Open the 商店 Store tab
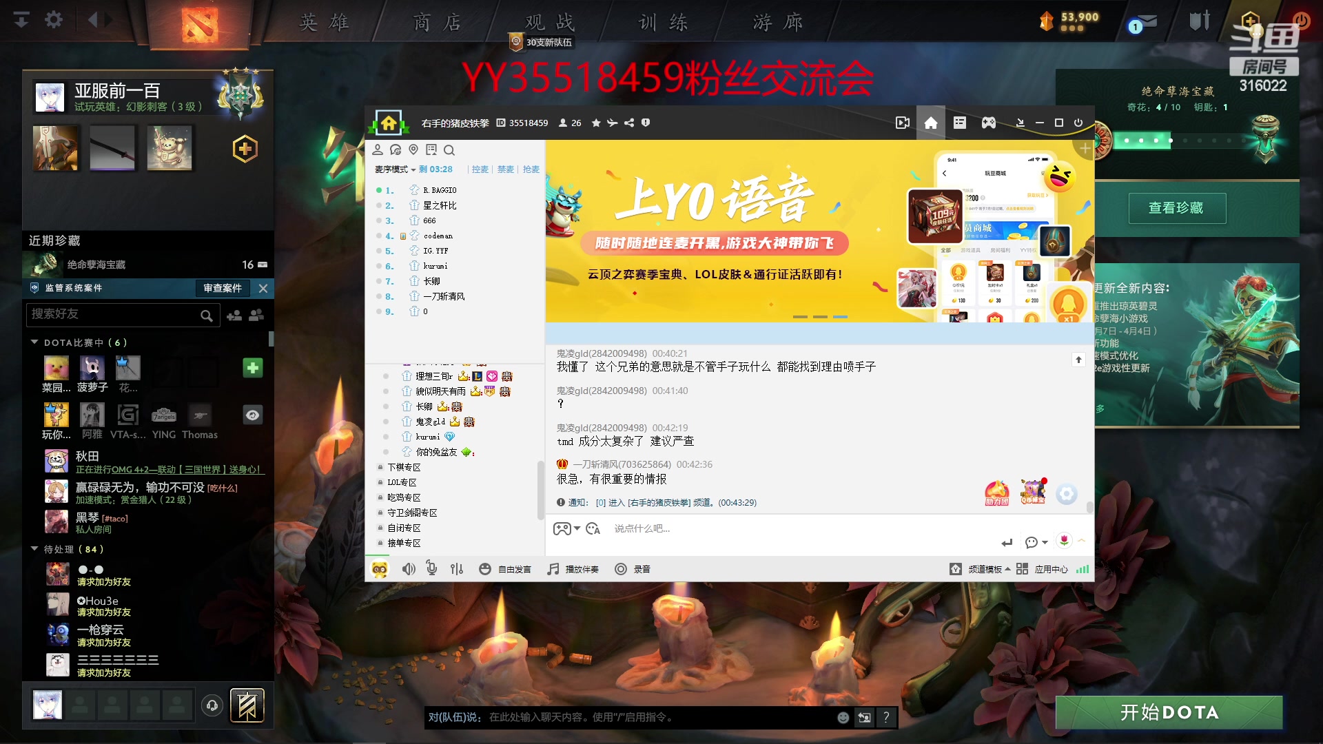Screen dimensions: 1323x744 point(437,23)
